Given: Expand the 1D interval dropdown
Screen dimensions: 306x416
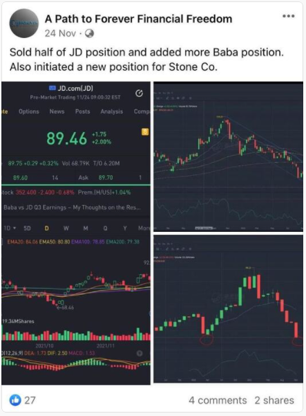Looking at the screenshot, I should point(10,228).
